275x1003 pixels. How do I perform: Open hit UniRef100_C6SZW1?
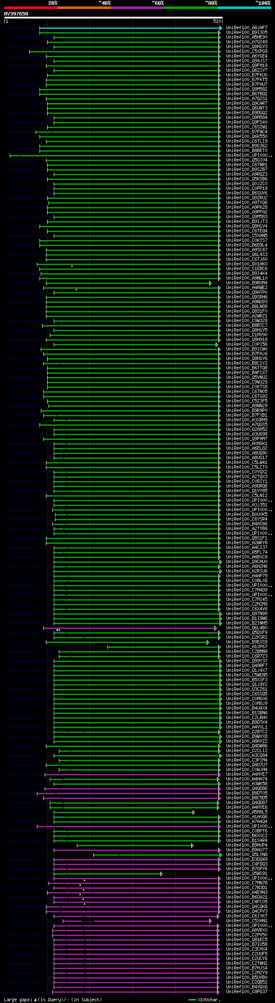247,127
